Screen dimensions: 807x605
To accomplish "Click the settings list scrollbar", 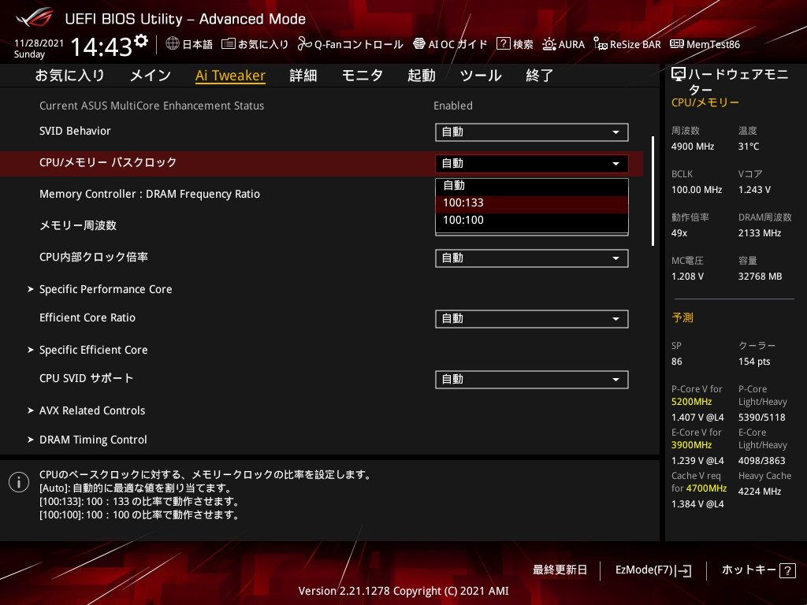I will coord(653,191).
